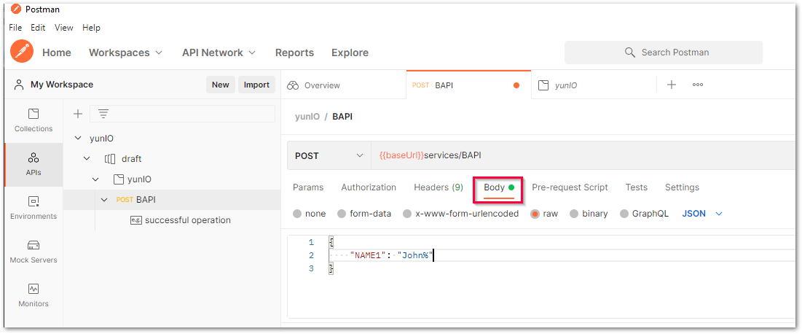Click the plus icon to create new API
Image resolution: width=802 pixels, height=334 pixels.
coord(78,114)
